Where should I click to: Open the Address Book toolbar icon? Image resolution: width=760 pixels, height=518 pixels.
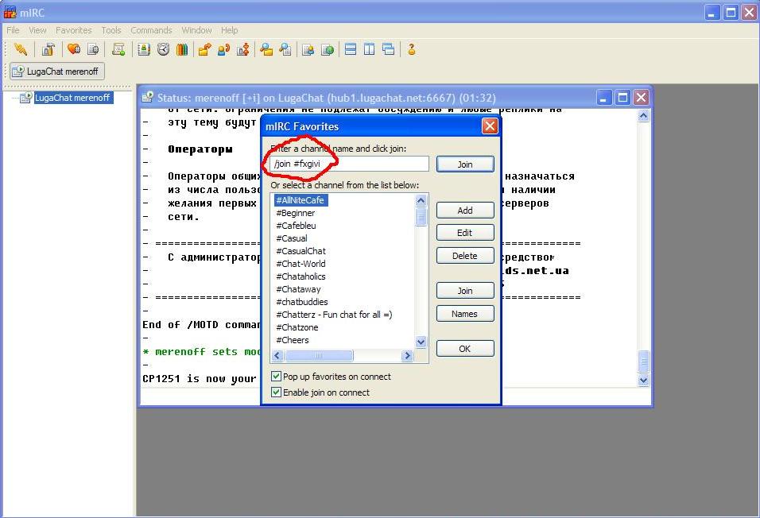click(x=144, y=49)
